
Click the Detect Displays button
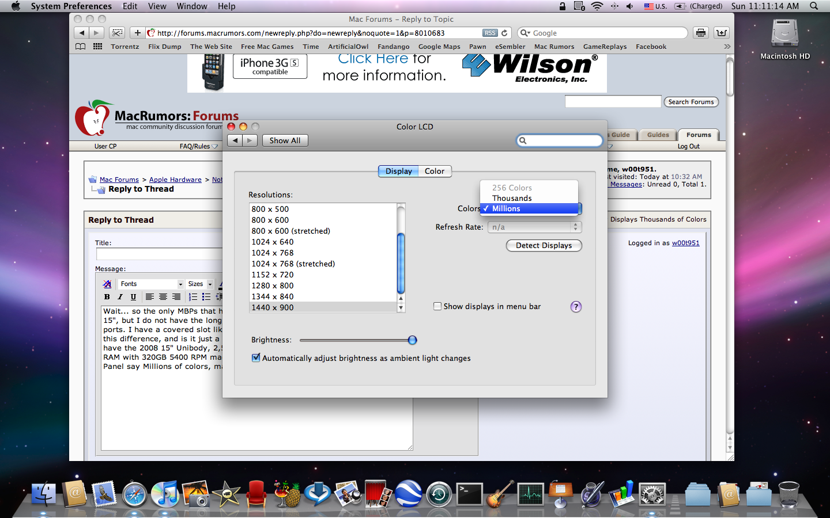[x=544, y=245]
